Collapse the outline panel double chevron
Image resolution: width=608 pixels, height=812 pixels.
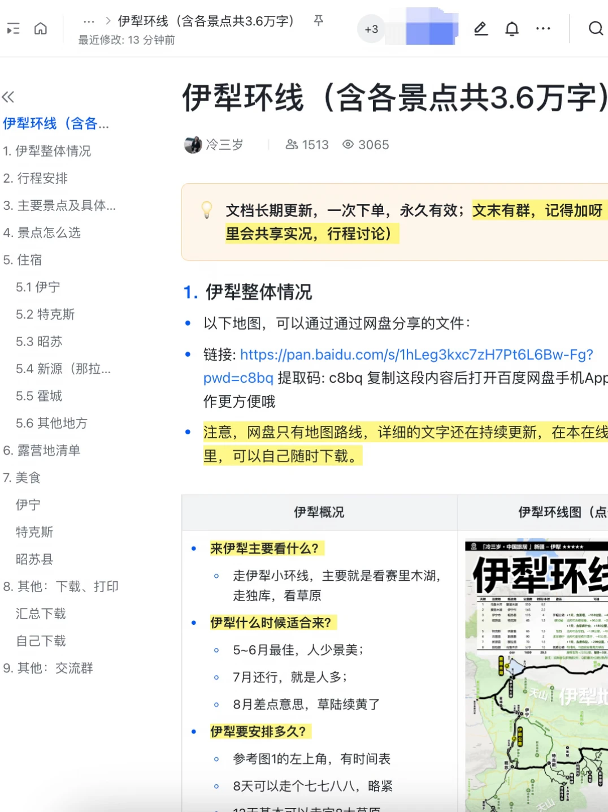click(8, 97)
